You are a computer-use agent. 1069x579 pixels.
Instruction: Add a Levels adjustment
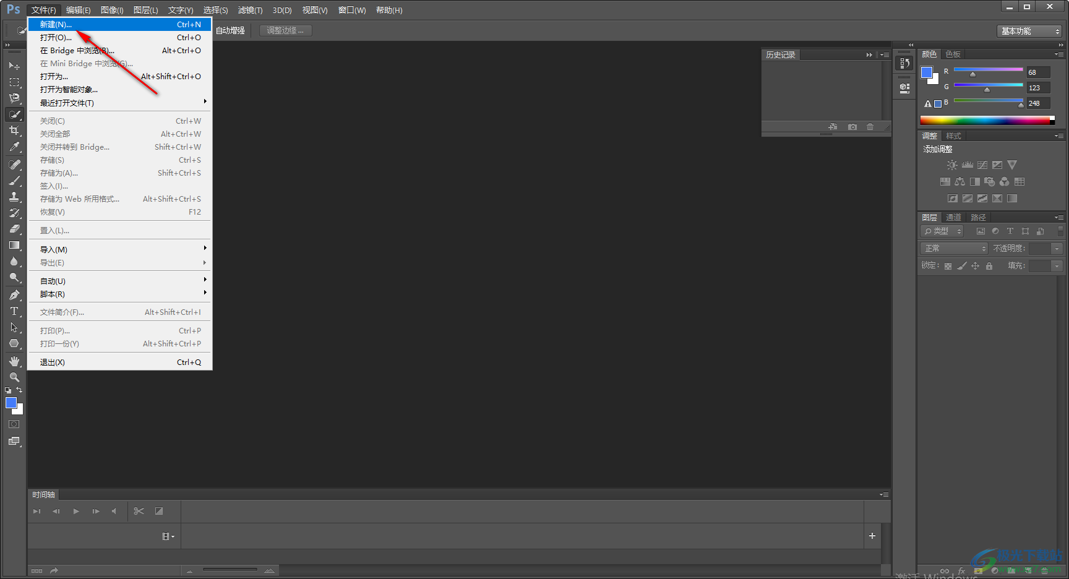pyautogui.click(x=968, y=165)
